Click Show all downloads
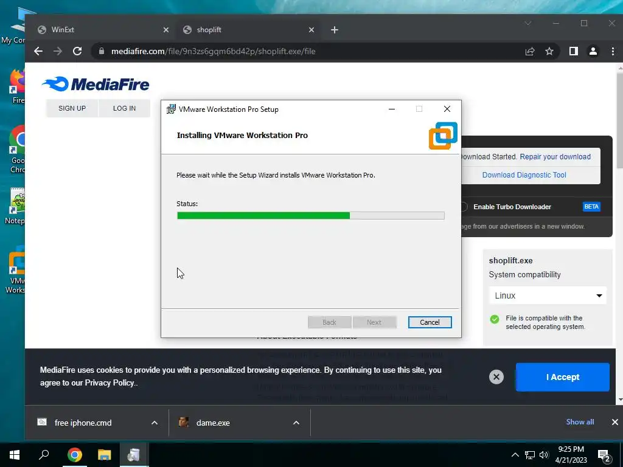The width and height of the screenshot is (623, 467). [x=580, y=422]
